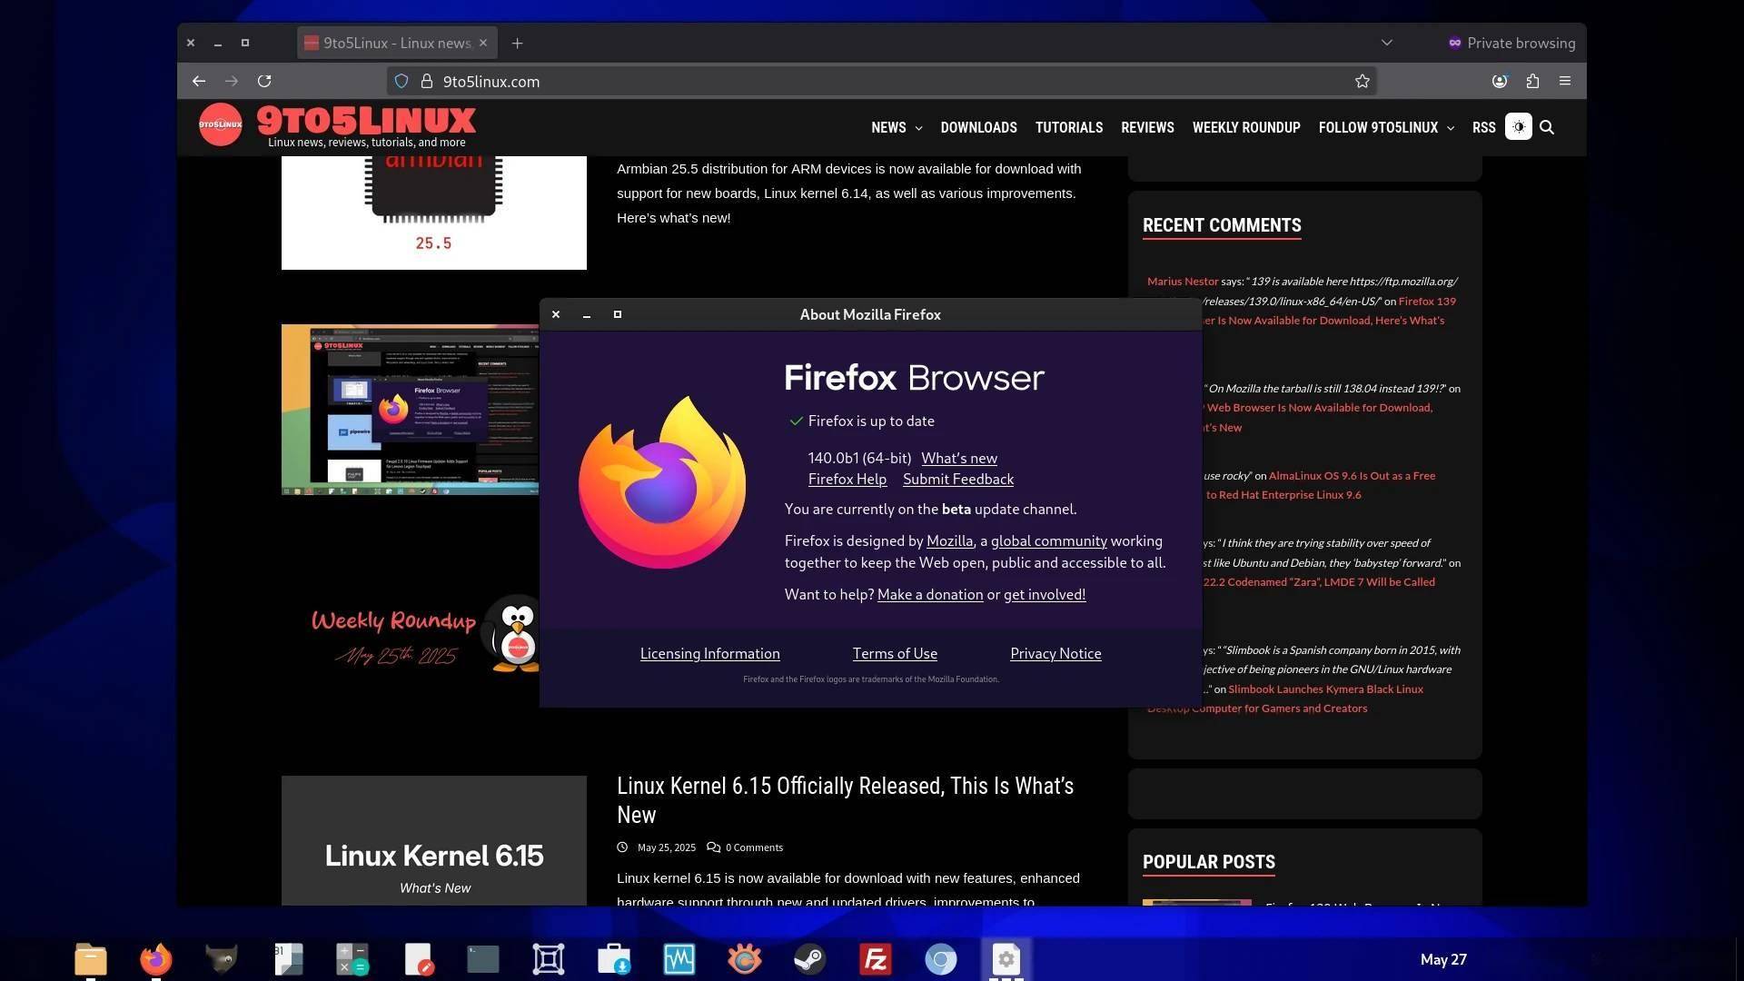
Task: Toggle the site's light/dark mode button
Action: tap(1518, 127)
